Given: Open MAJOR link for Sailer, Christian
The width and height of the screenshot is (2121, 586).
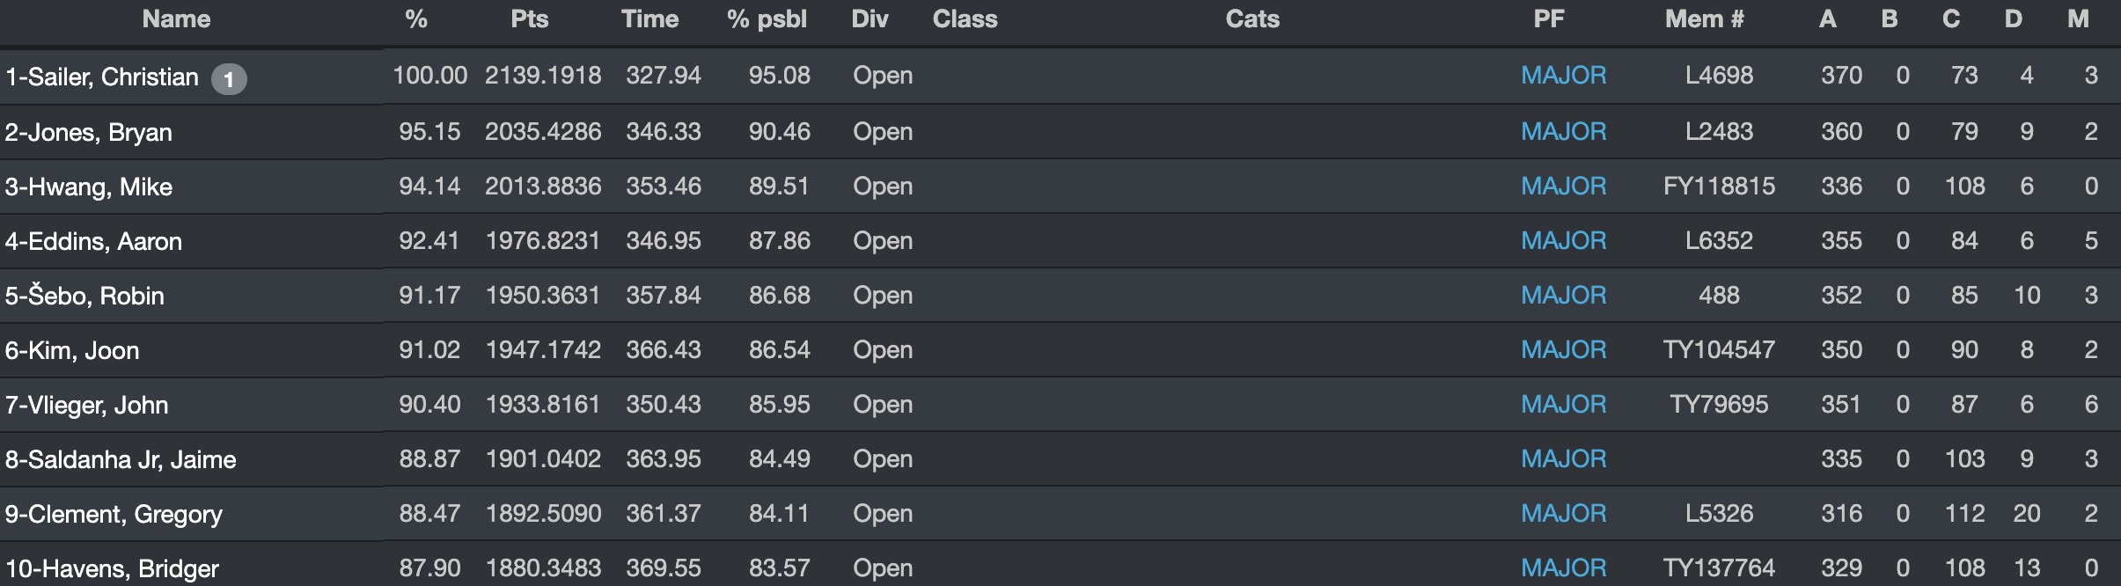Looking at the screenshot, I should 1564,76.
